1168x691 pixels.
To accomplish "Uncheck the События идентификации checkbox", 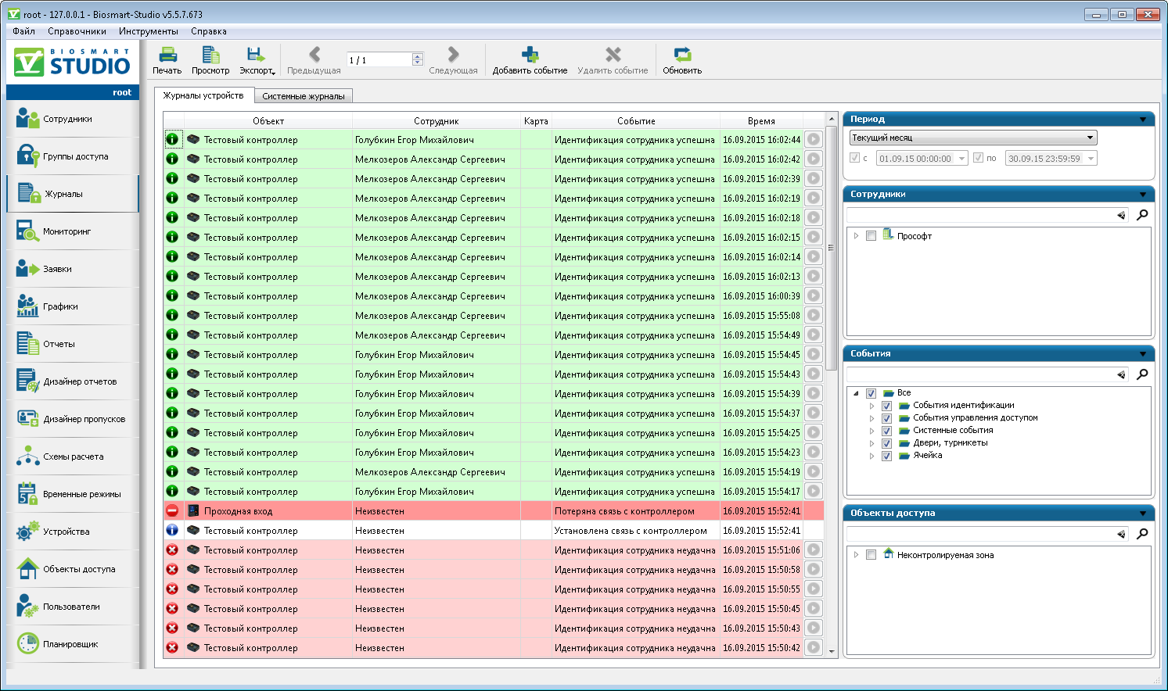I will click(x=886, y=406).
